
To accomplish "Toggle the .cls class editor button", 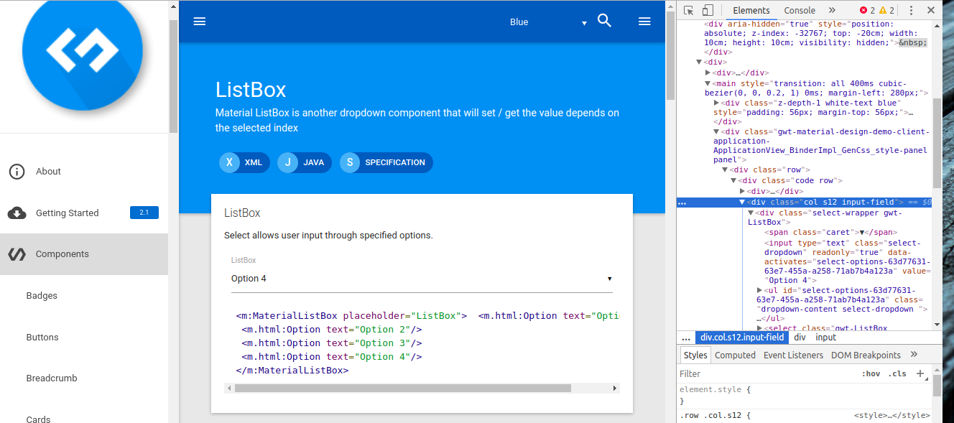I will (x=897, y=373).
